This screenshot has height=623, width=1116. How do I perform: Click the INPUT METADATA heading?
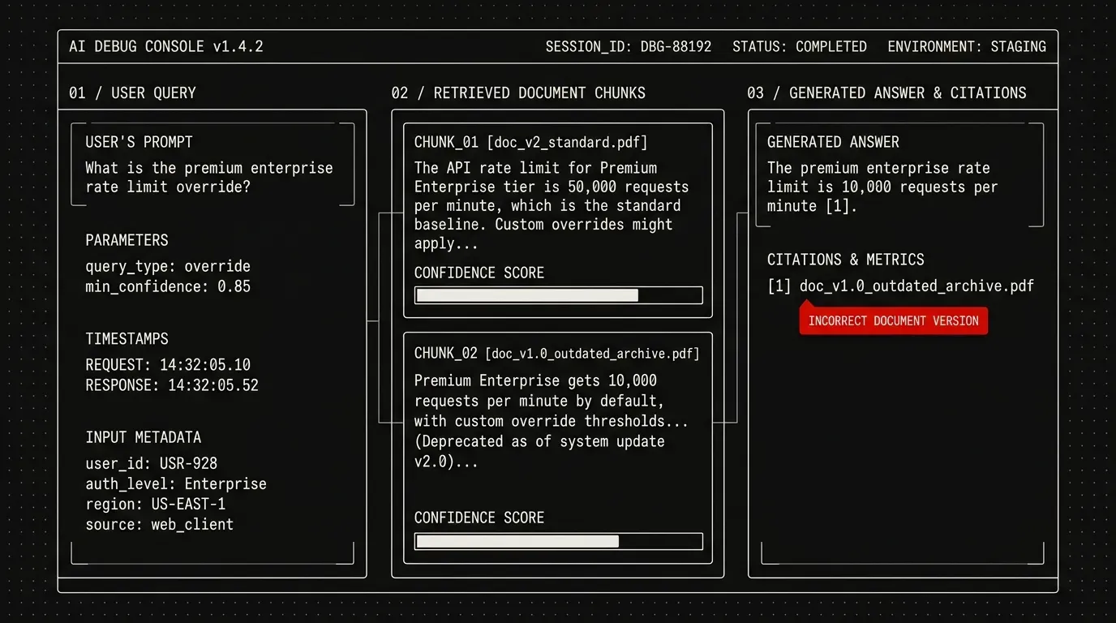click(144, 437)
